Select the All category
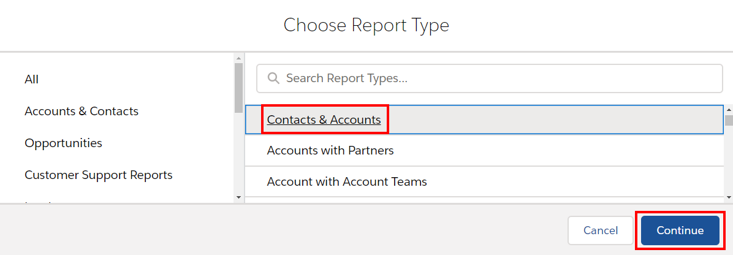The height and width of the screenshot is (255, 733). [31, 80]
